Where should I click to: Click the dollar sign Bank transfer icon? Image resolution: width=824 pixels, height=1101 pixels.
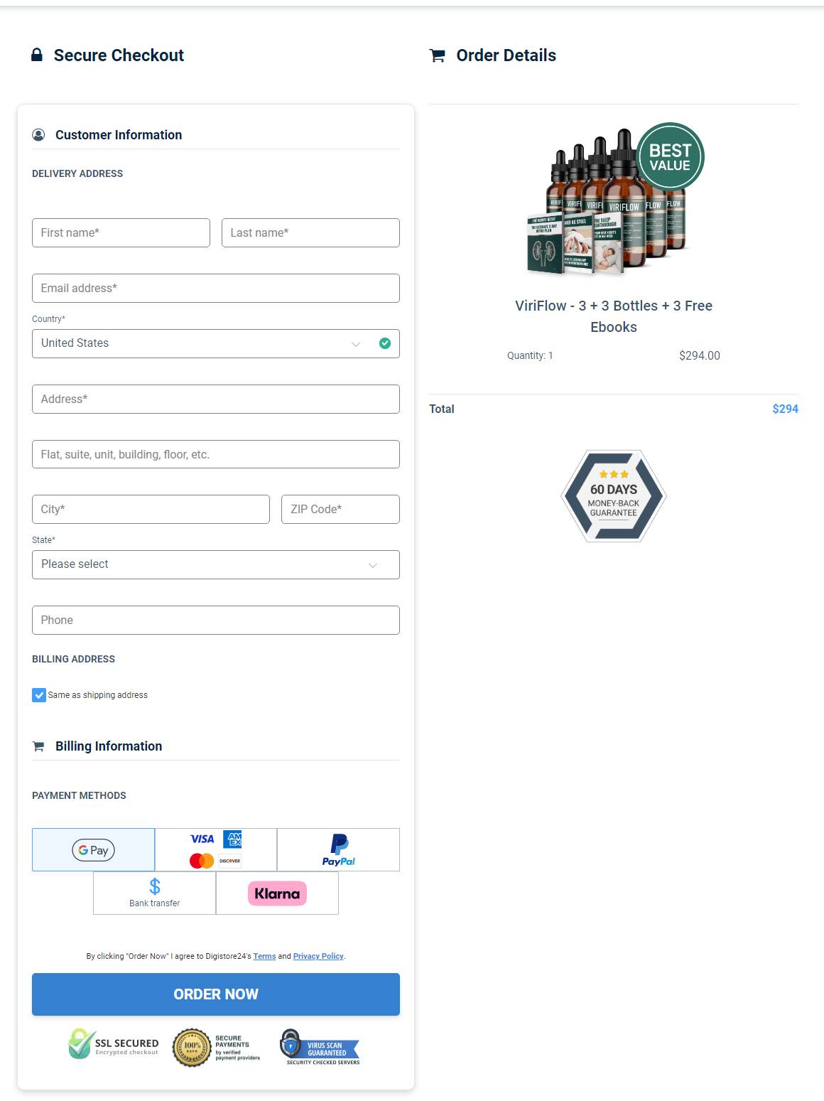click(155, 886)
